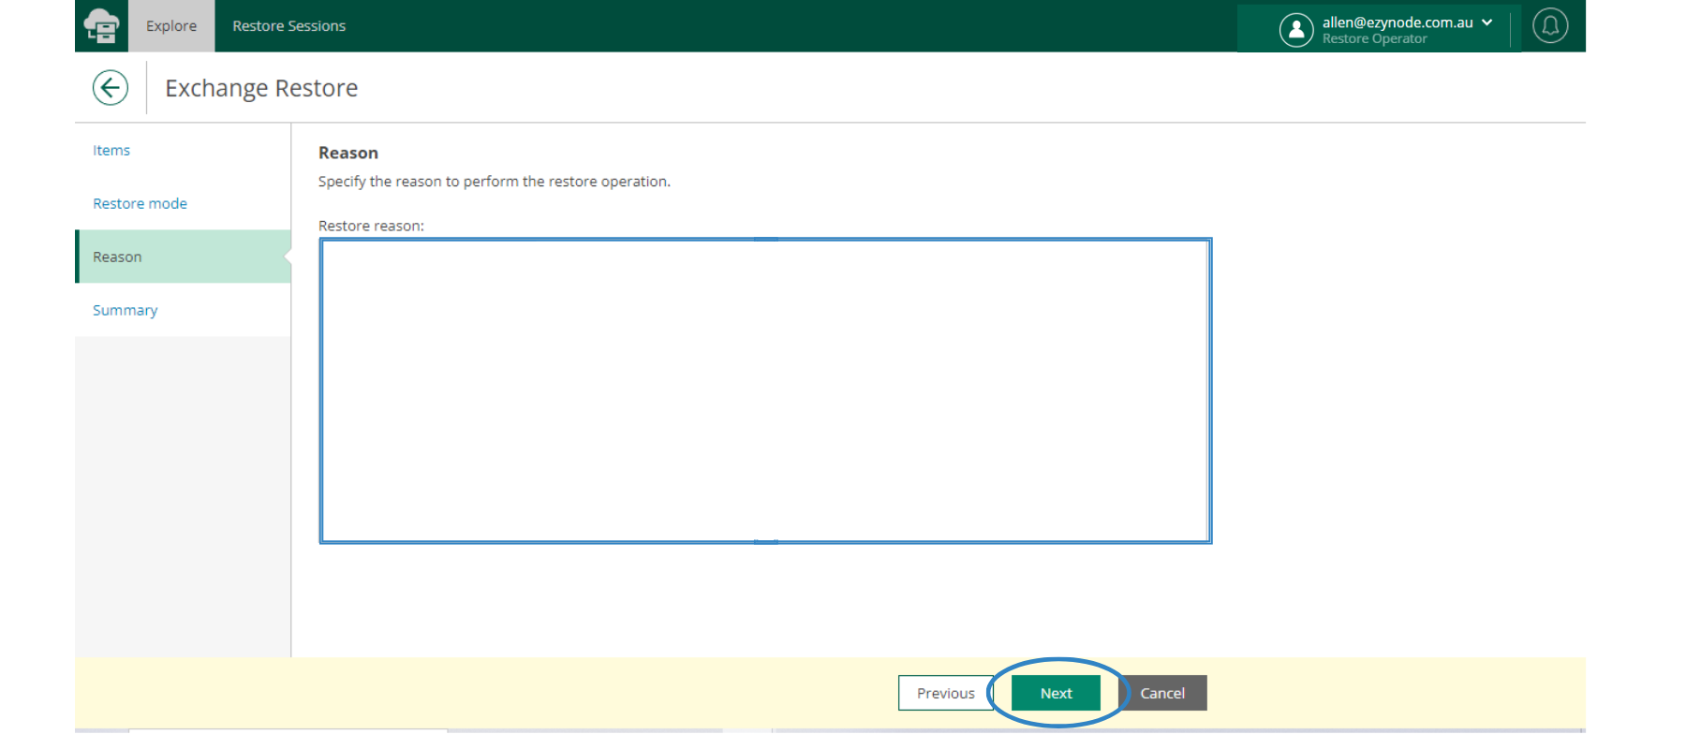This screenshot has width=1686, height=749.
Task: Click the Cancel button
Action: [x=1162, y=693]
